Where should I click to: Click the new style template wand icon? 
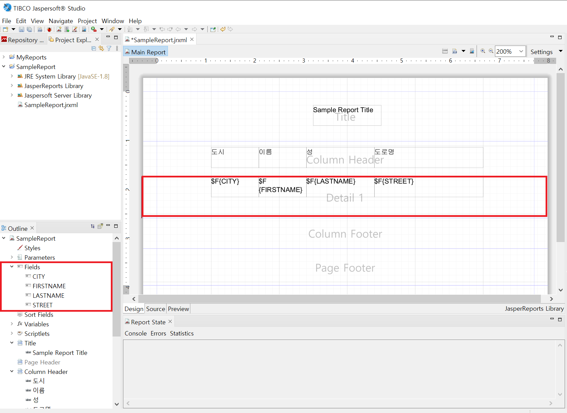click(75, 29)
